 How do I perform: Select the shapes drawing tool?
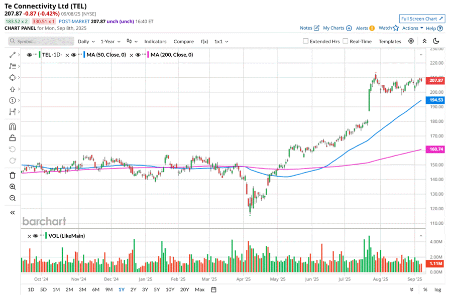tap(12, 78)
